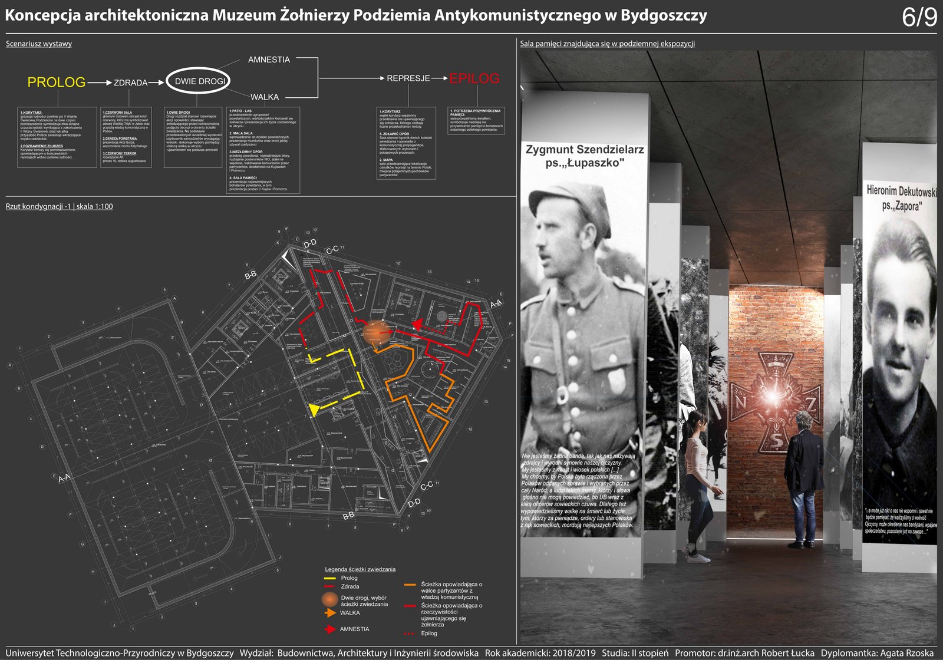Click the ZDRADA step in the diagram
This screenshot has height=660, width=943.
pyautogui.click(x=130, y=82)
